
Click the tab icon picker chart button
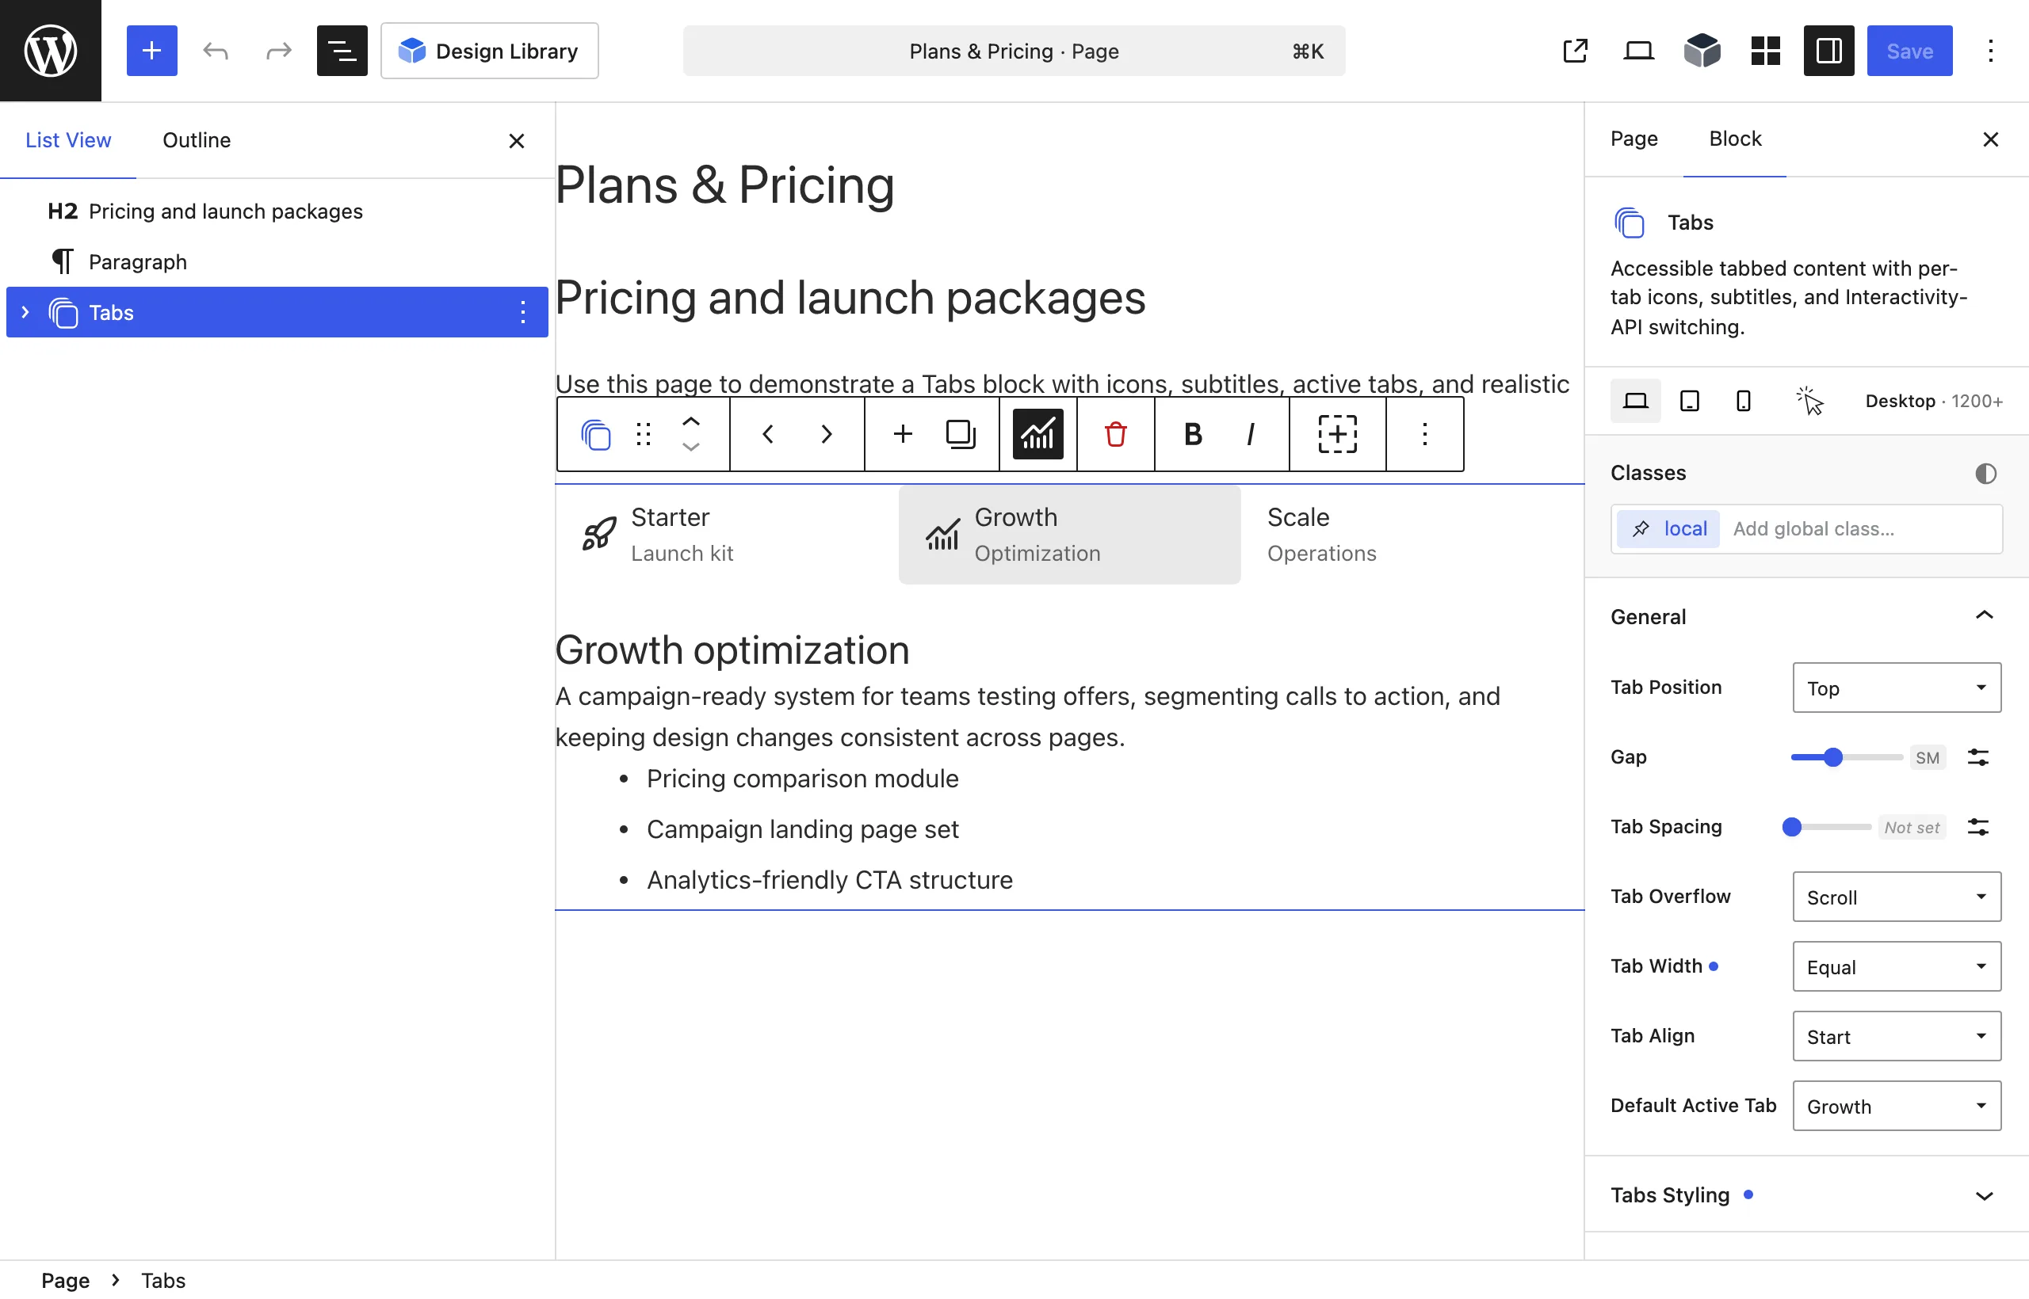[1037, 433]
